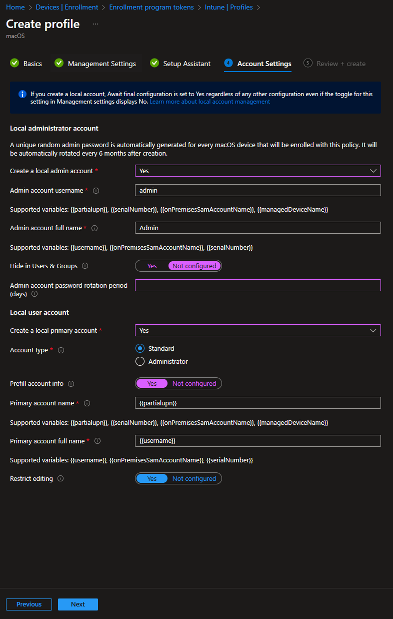Switch to the Management Settings step
393x619 pixels.
point(101,64)
